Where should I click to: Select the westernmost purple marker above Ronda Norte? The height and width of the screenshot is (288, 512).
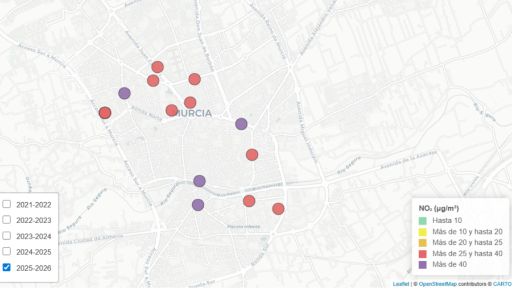[125, 93]
